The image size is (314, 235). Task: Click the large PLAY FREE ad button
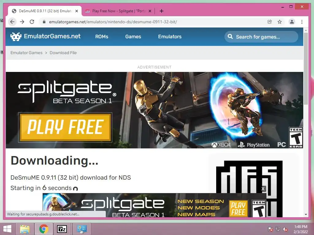click(x=65, y=127)
